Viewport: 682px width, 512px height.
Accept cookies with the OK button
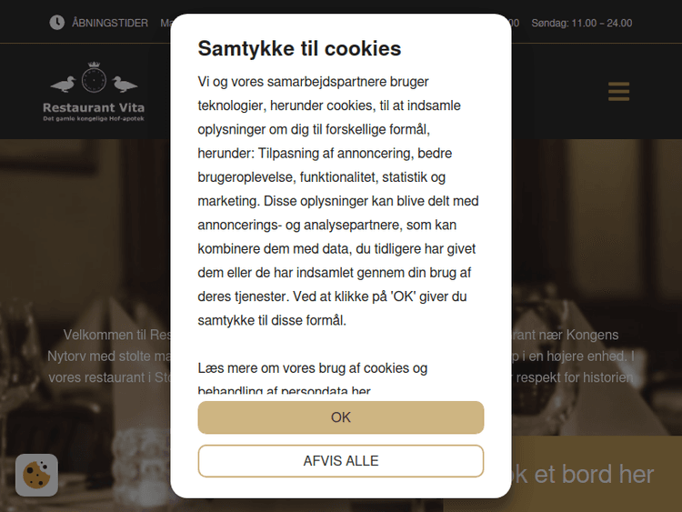(x=341, y=417)
